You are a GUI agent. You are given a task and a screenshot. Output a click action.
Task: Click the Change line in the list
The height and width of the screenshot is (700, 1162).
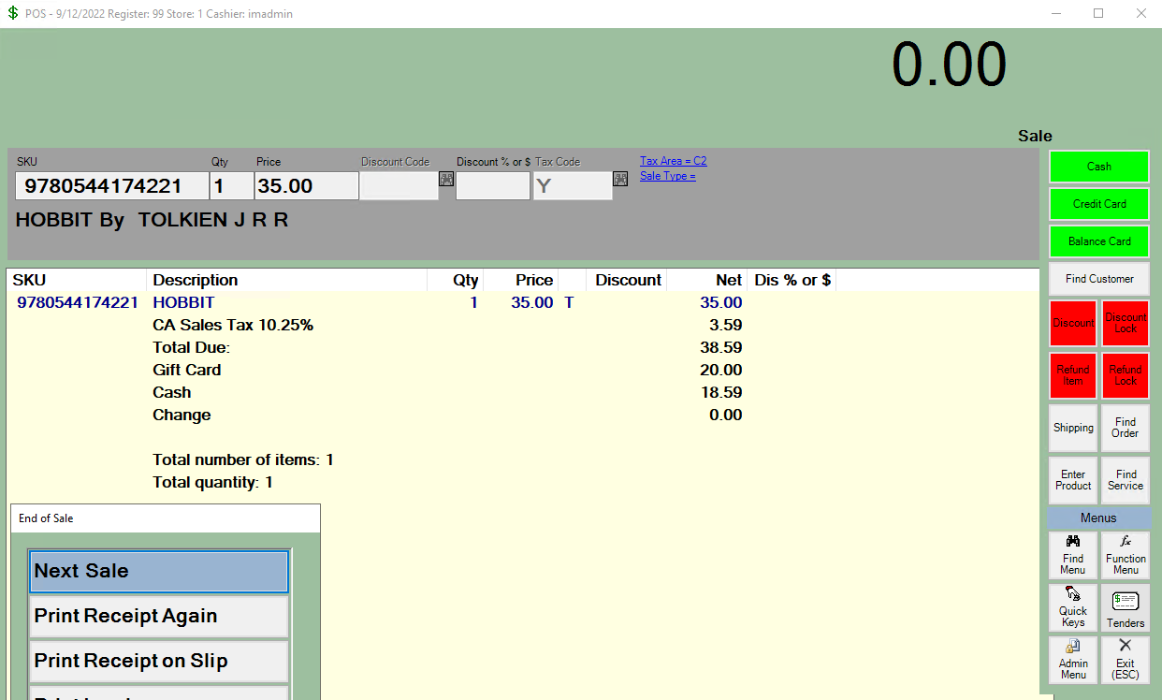[182, 415]
